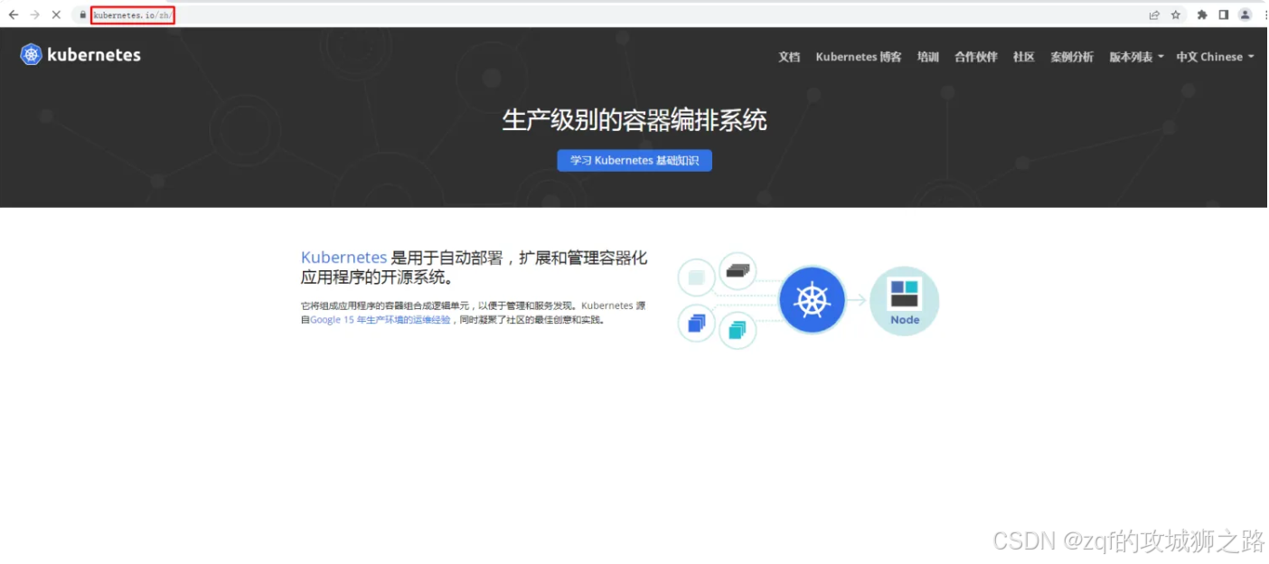Click the browser forward arrow

(34, 14)
